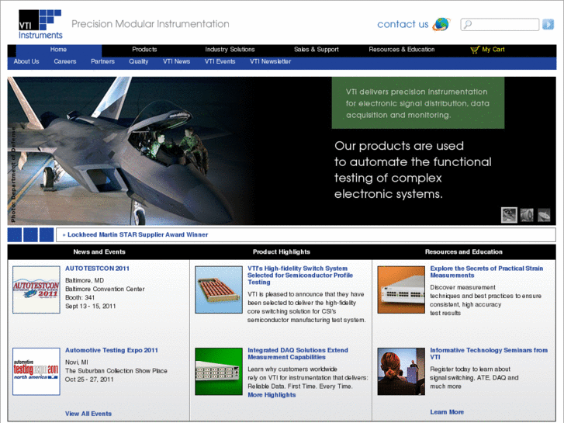Open the Automotive Testing Expo 2011 title
Viewport: 564px width, 423px height.
click(112, 350)
